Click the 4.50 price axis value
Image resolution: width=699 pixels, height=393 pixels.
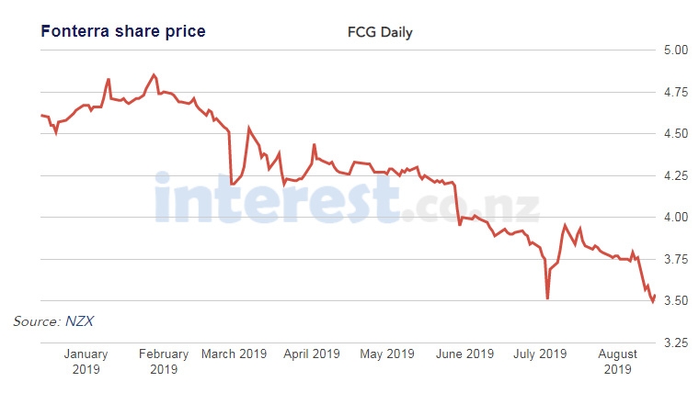[x=676, y=133]
